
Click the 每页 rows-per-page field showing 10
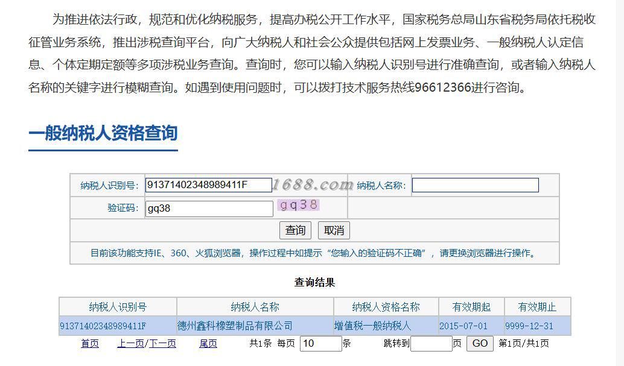[321, 343]
